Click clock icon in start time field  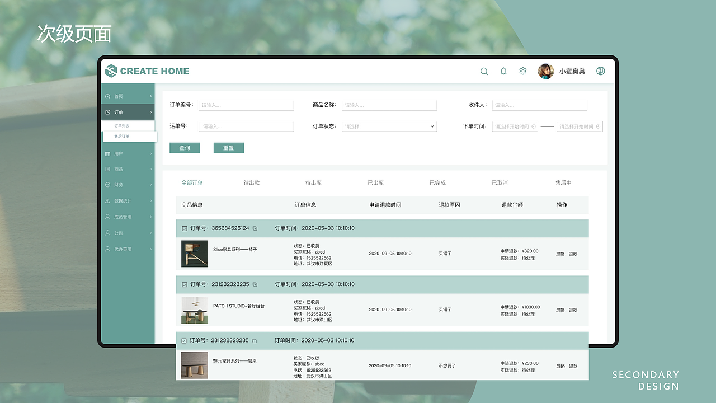[x=534, y=126]
